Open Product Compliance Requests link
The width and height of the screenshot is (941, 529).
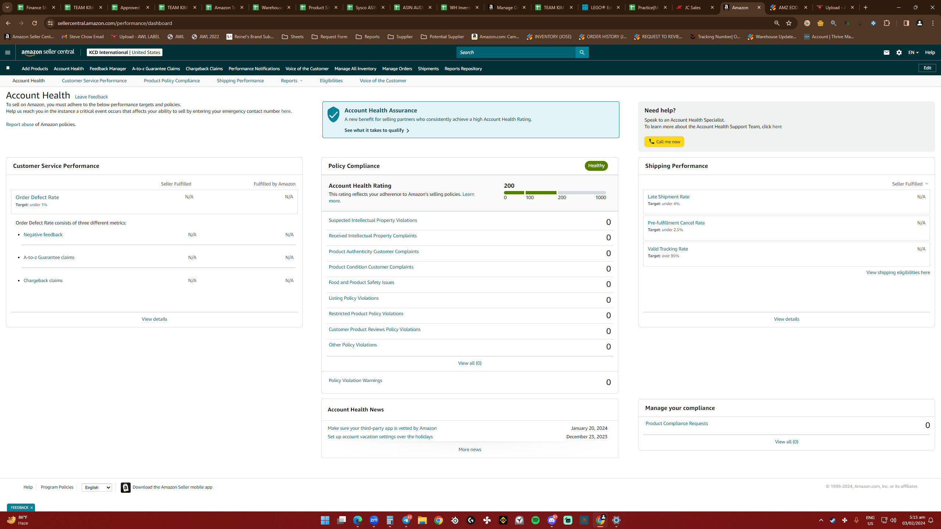(x=677, y=424)
